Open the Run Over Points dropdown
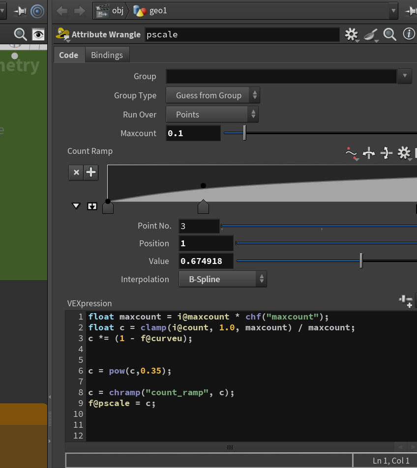Image resolution: width=417 pixels, height=468 pixels. point(212,115)
